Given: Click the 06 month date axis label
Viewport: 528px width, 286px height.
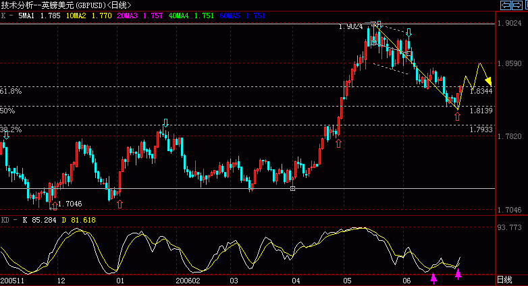Looking at the screenshot, I should [406, 281].
